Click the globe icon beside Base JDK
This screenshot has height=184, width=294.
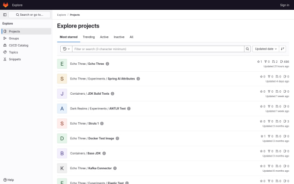click(x=104, y=154)
